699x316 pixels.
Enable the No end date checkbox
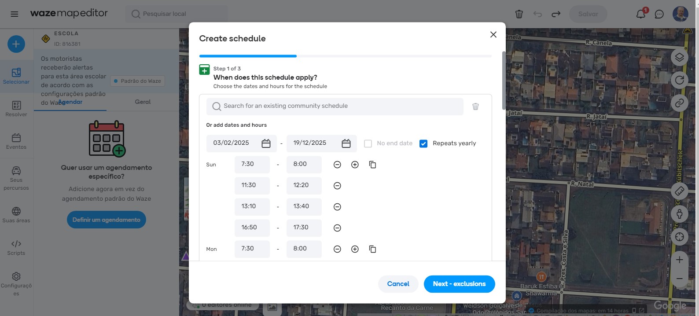click(368, 143)
